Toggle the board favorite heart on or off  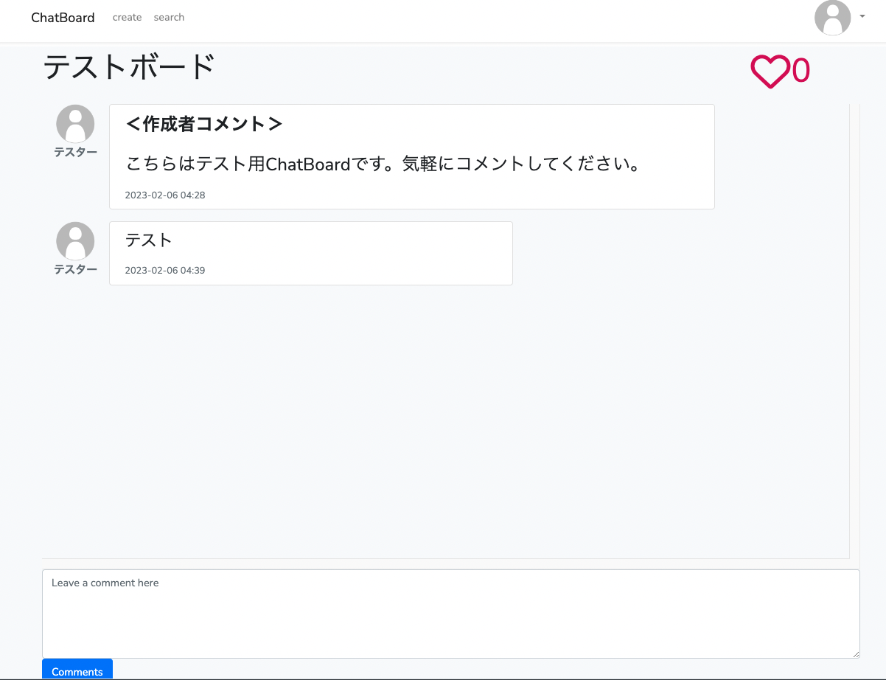point(769,71)
